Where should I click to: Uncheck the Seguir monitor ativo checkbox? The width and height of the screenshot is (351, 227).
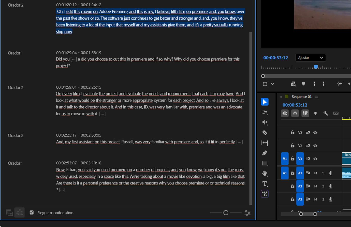pos(32,212)
